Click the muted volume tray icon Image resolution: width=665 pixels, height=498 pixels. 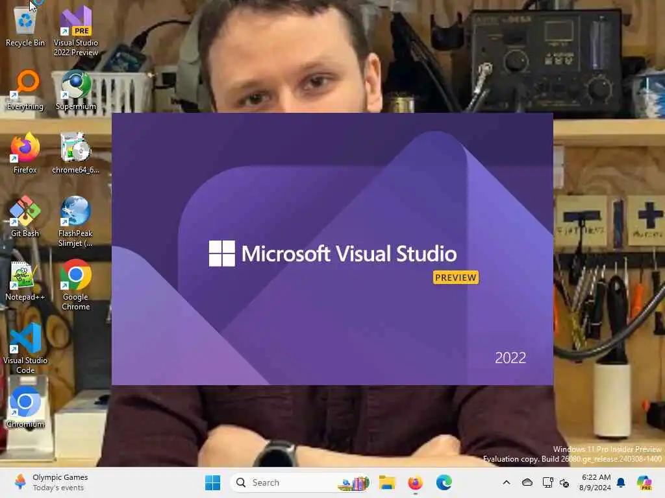pyautogui.click(x=564, y=482)
